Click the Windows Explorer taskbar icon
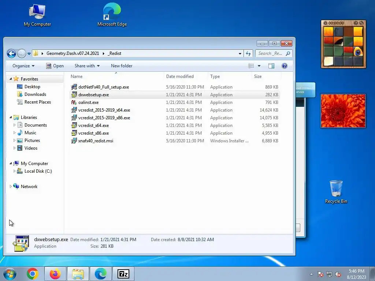Screen dimensions: 375x281 [x=78, y=274]
